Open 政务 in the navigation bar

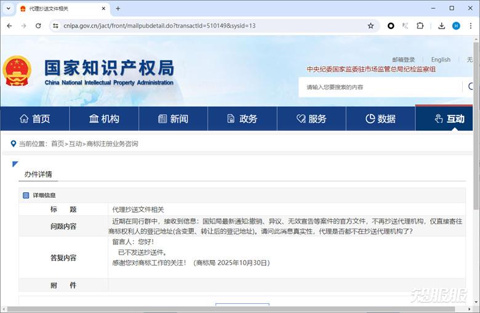[242, 119]
